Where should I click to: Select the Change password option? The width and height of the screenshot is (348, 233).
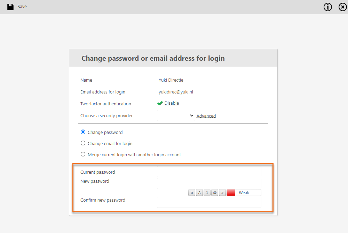point(83,132)
